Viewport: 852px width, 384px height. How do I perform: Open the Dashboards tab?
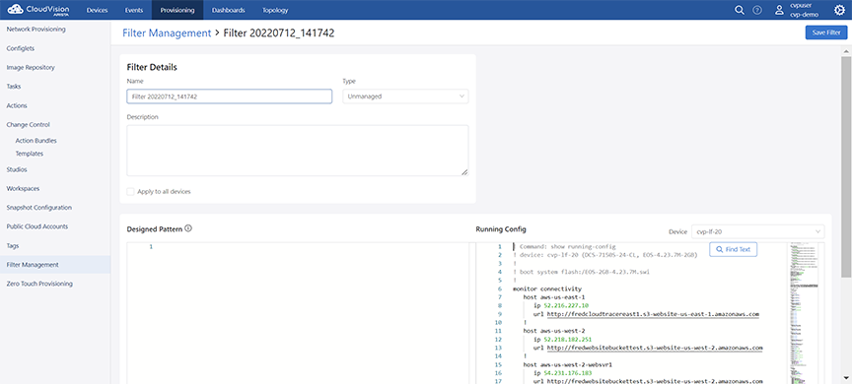228,10
